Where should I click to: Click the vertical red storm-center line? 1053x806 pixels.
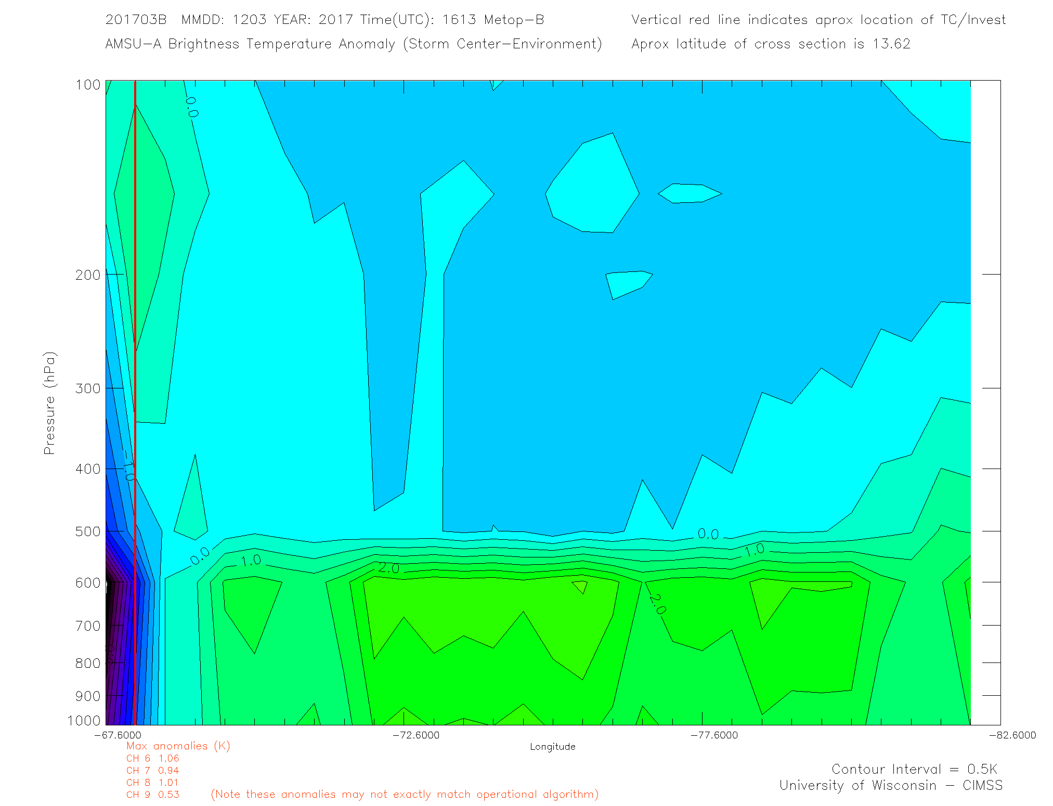pyautogui.click(x=135, y=364)
